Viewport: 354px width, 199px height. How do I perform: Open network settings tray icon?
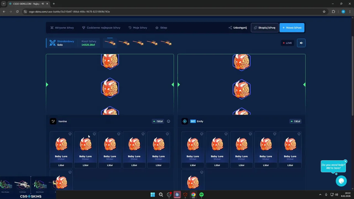(332, 195)
